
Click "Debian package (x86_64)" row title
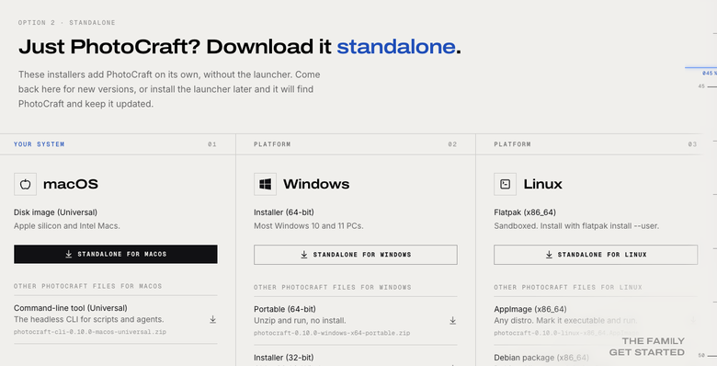(541, 358)
